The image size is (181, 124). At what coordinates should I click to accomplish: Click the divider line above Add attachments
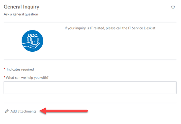point(90,103)
